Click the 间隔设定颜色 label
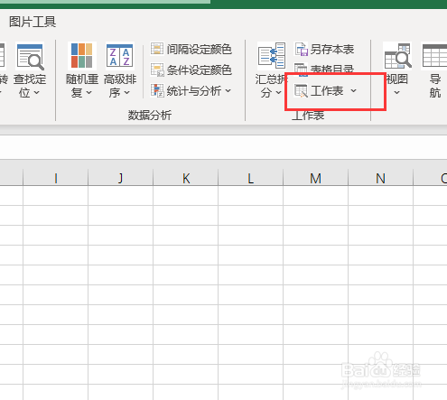The width and height of the screenshot is (447, 400). (x=199, y=49)
